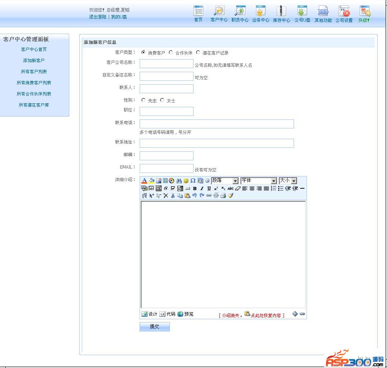Go to 客户中心首页 in sidebar
Image resolution: width=387 pixels, height=368 pixels.
click(x=34, y=49)
